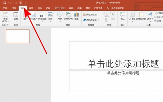163x102 pixels.
Task: Open the 相册 photo album tool
Action: (x=50, y=16)
